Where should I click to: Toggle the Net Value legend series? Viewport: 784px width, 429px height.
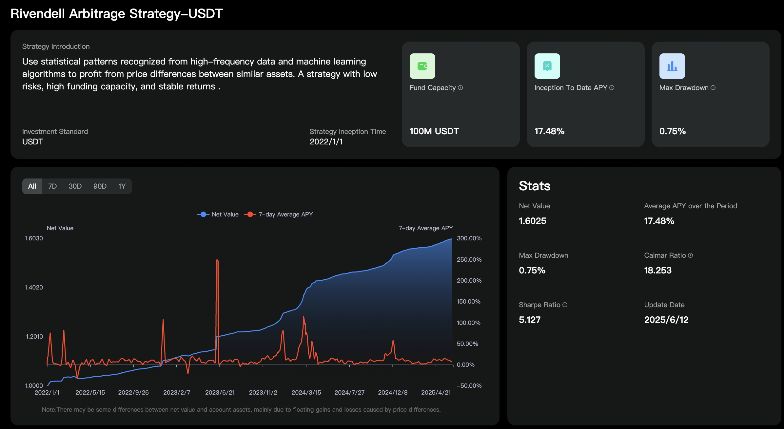(x=218, y=214)
